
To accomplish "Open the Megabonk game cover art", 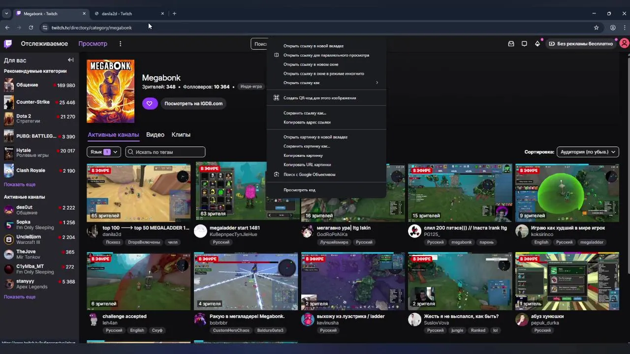I will [x=111, y=91].
